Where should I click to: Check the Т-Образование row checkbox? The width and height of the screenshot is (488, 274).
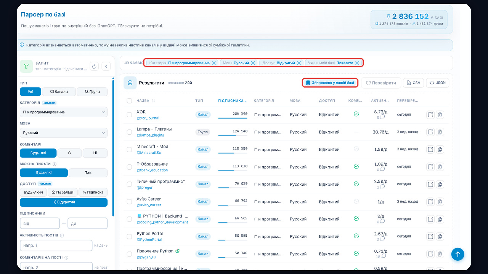[x=129, y=167]
